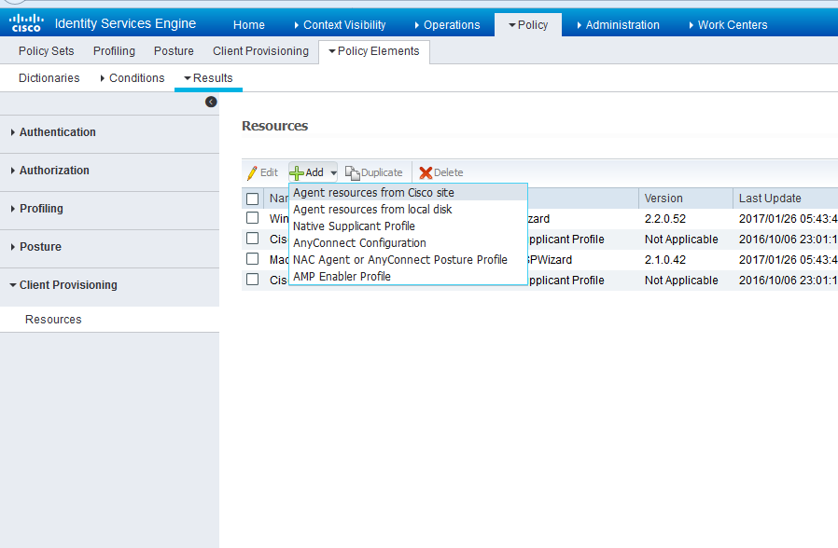Switch to the Posture tab in subnav
This screenshot has width=838, height=548.
click(x=174, y=51)
